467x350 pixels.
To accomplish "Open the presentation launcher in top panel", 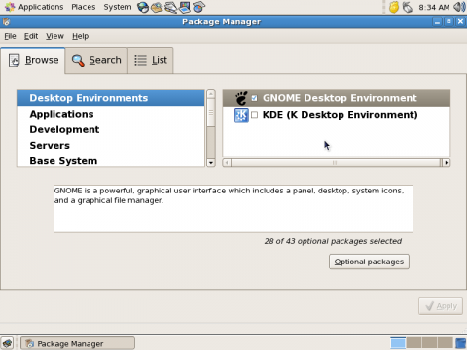I will pos(185,7).
